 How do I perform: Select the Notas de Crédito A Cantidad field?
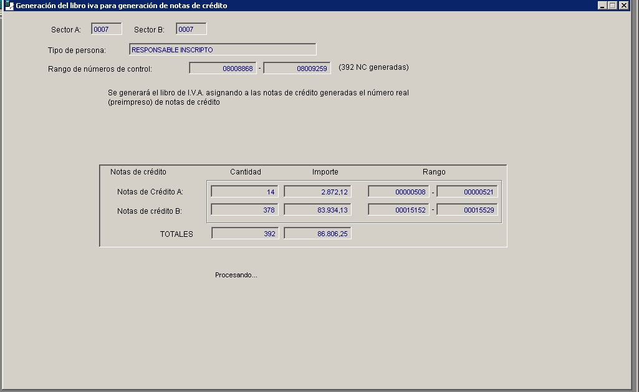[244, 192]
